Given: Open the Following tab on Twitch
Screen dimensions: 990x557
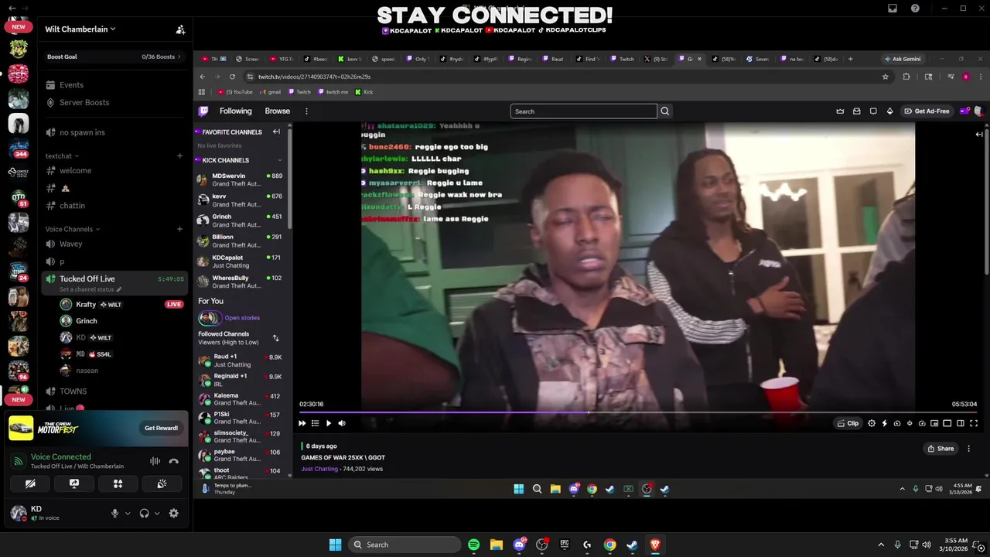Looking at the screenshot, I should point(235,111).
